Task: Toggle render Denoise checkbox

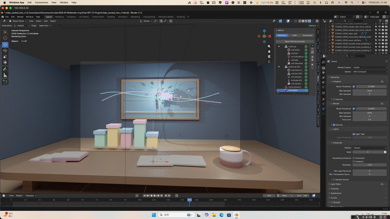Action: coord(334,125)
